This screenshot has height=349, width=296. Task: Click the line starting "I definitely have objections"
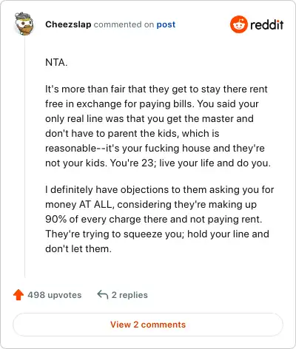(160, 190)
